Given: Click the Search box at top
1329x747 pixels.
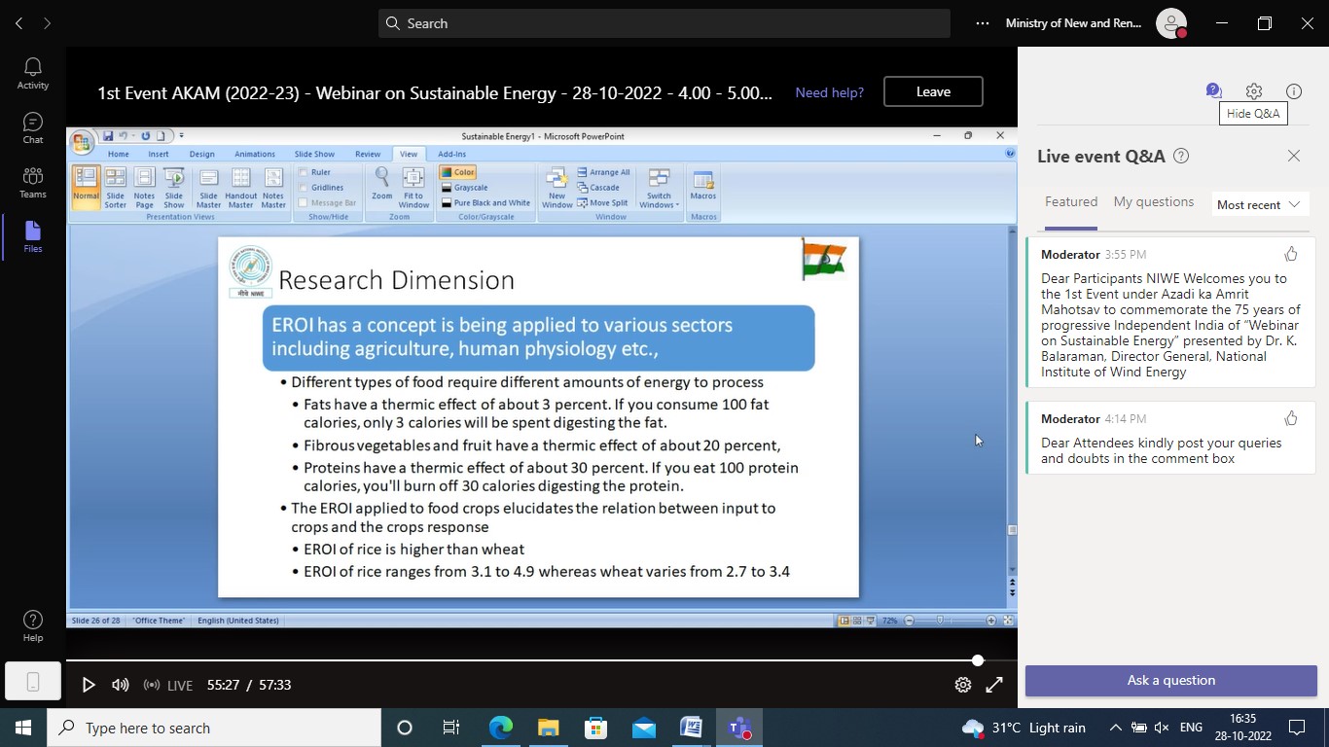Looking at the screenshot, I should [664, 23].
